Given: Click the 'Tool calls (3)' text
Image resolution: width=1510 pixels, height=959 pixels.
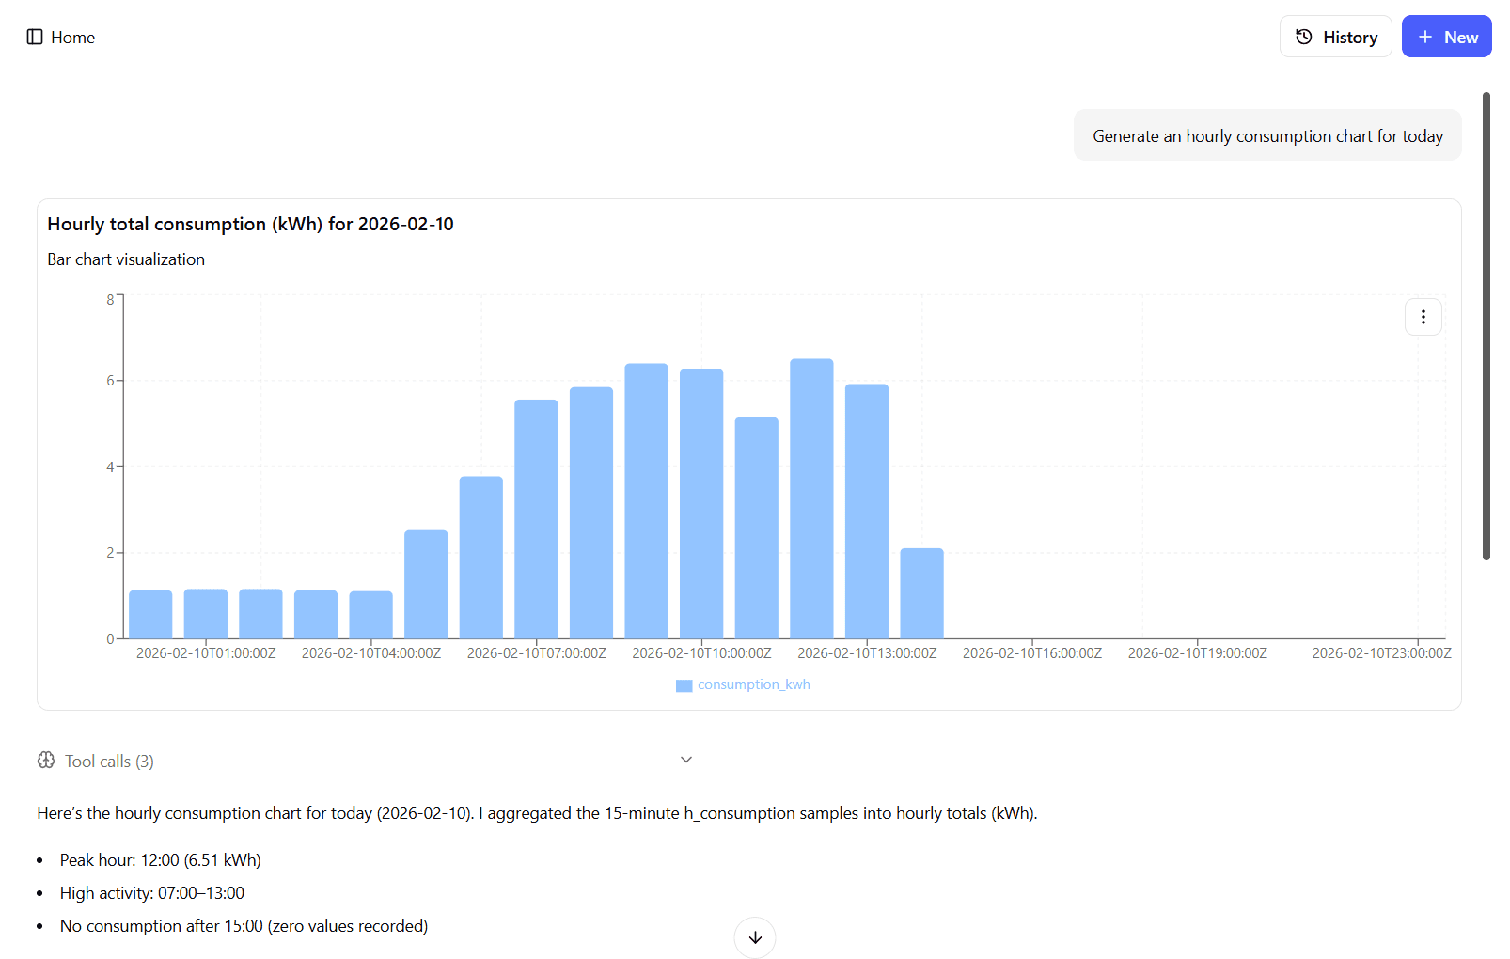Looking at the screenshot, I should click(x=109, y=762).
